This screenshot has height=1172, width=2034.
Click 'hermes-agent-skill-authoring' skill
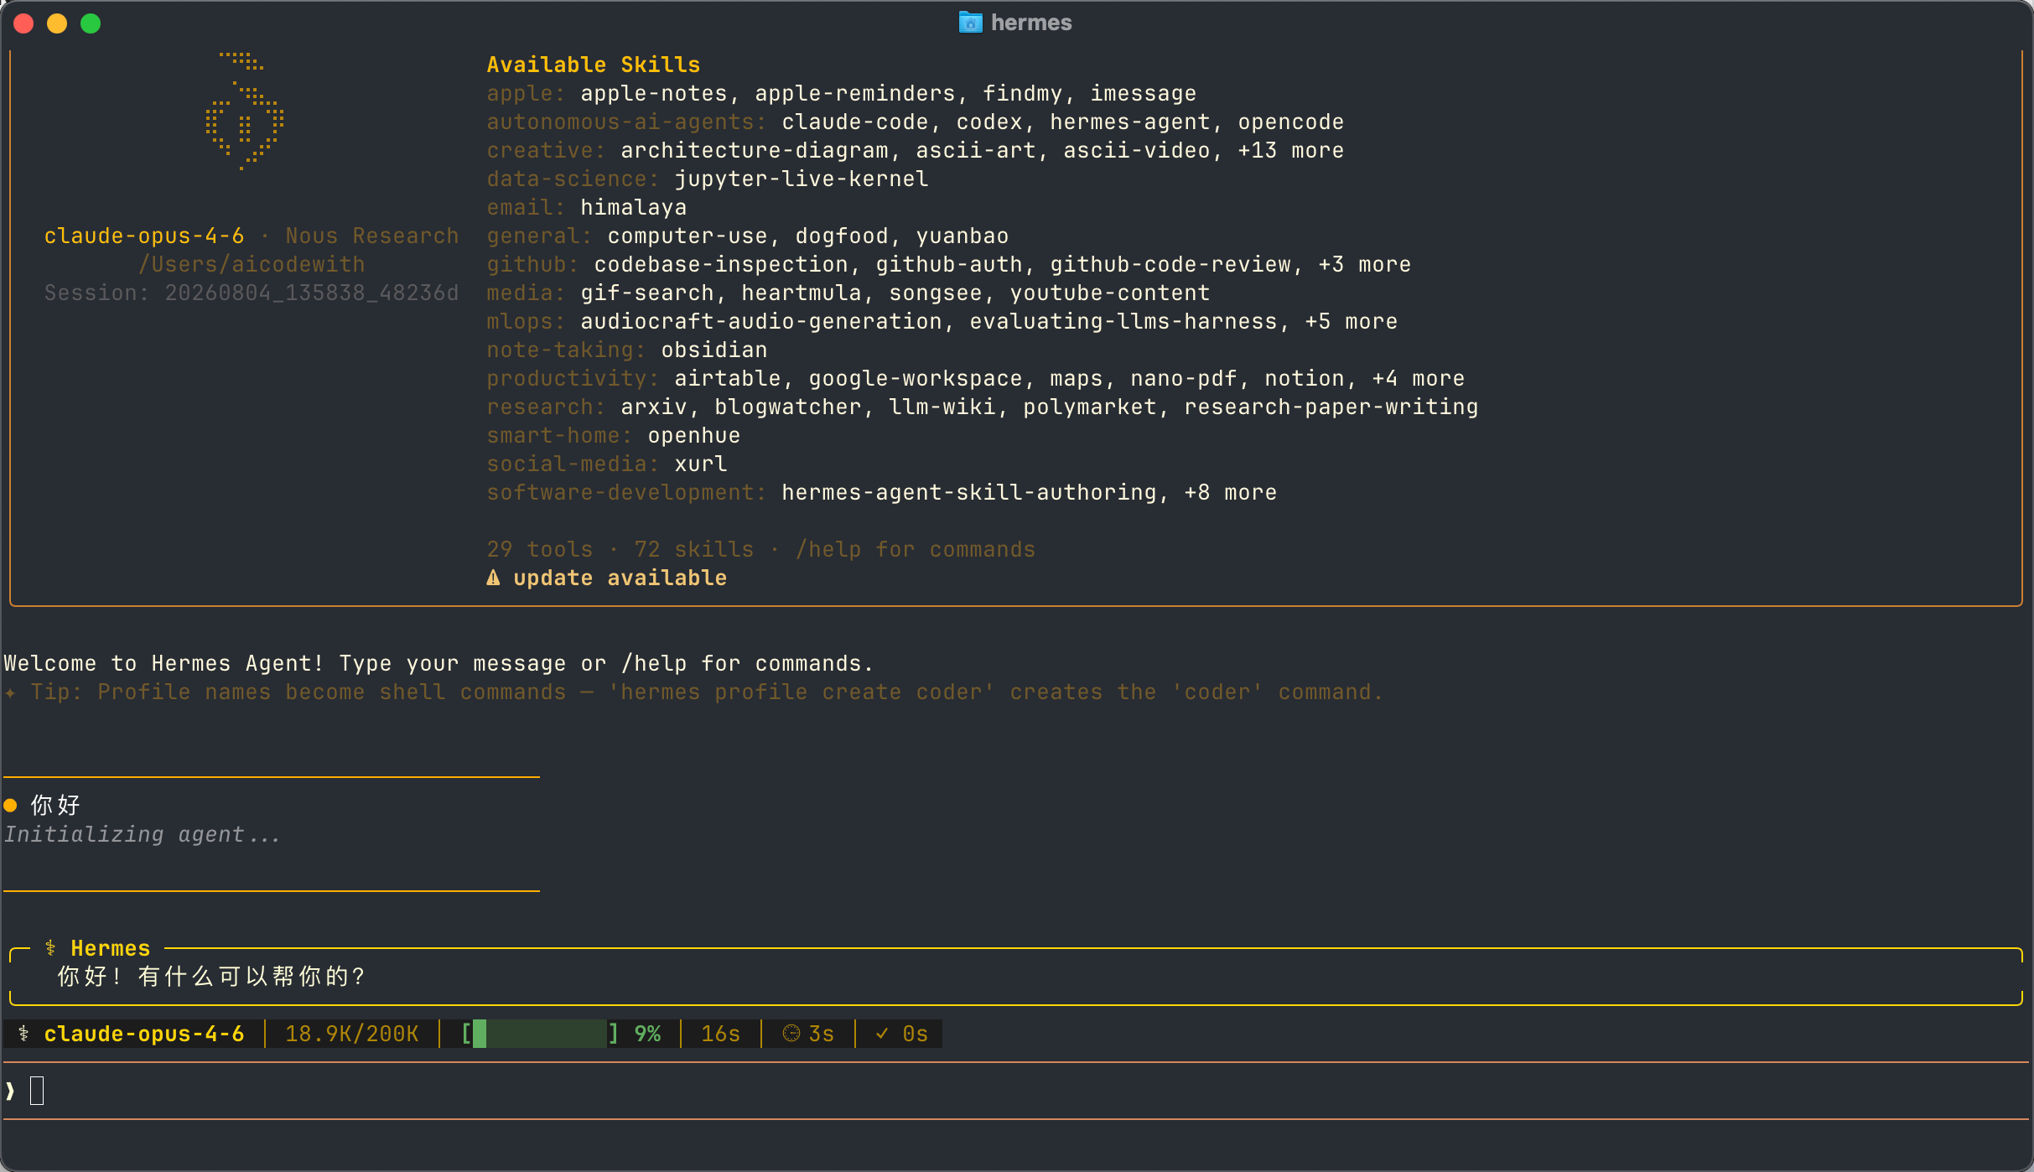[x=968, y=492]
